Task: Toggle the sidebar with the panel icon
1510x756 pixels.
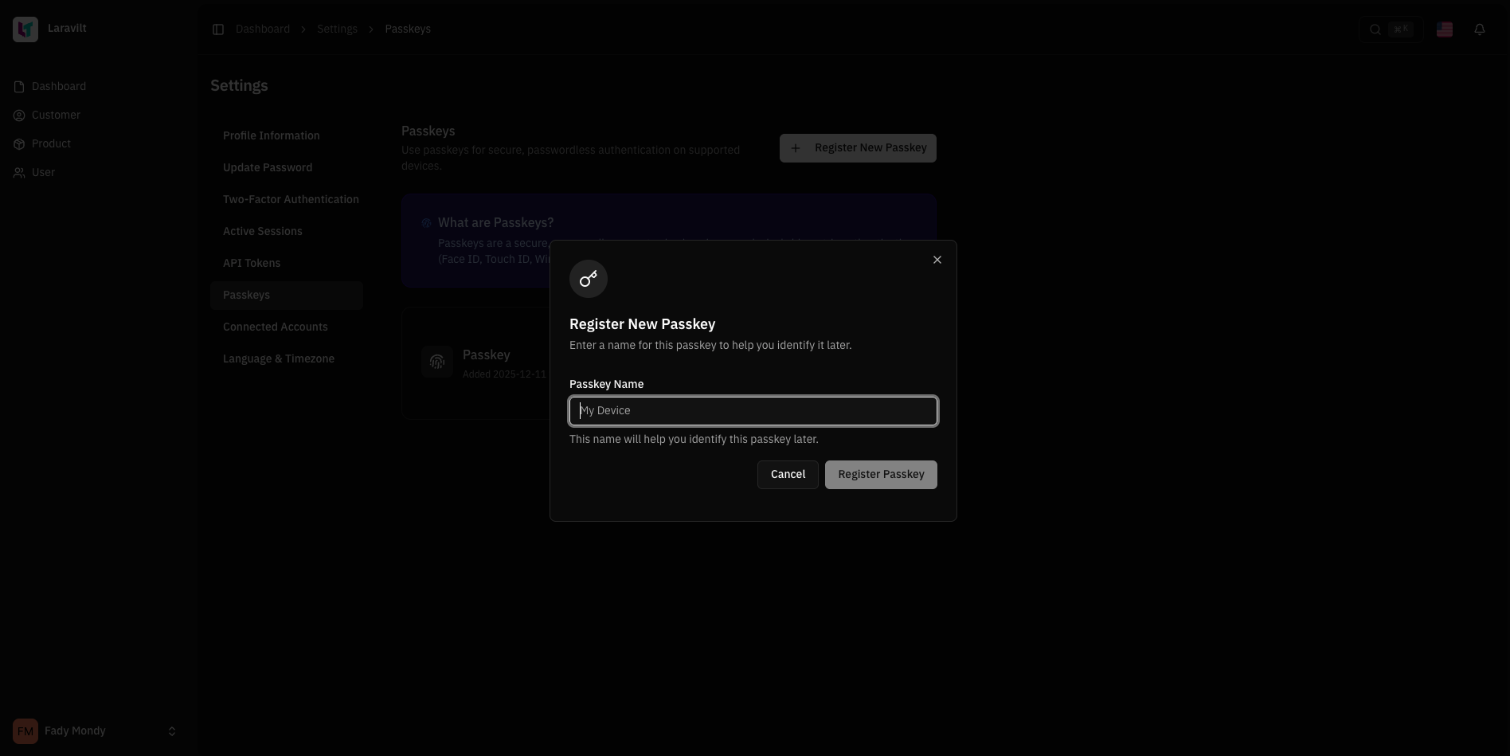Action: [x=218, y=29]
